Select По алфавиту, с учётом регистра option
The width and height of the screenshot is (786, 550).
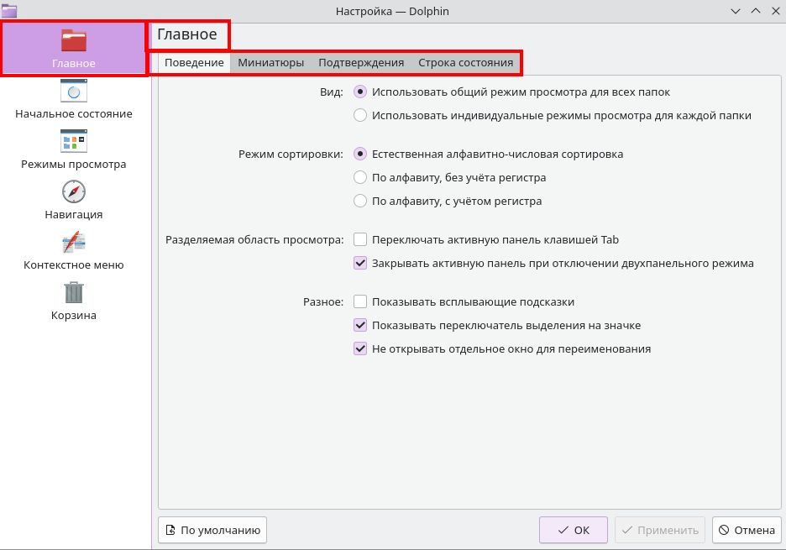click(x=360, y=201)
